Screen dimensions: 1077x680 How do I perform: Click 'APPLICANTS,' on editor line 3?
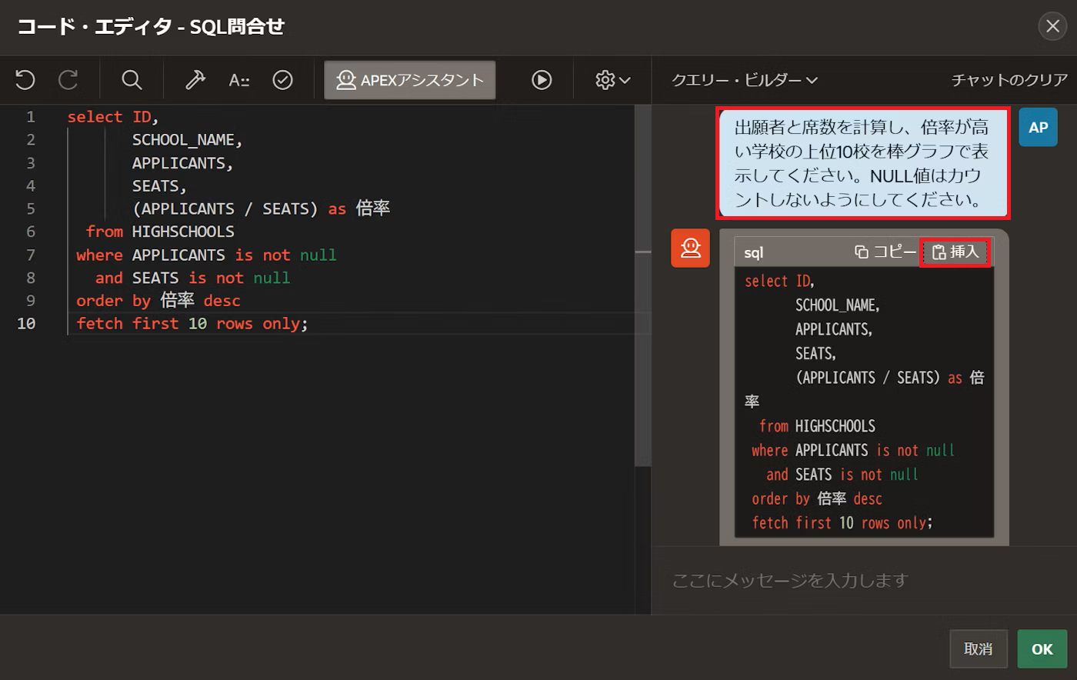click(x=182, y=163)
